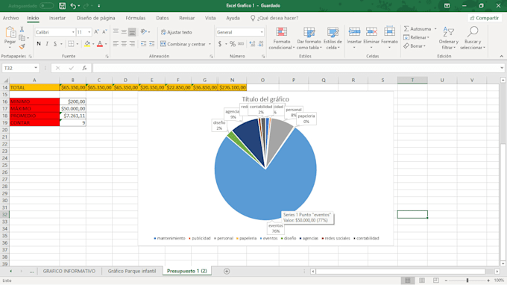Click Ajustar texto button
The image size is (507, 285).
click(177, 32)
